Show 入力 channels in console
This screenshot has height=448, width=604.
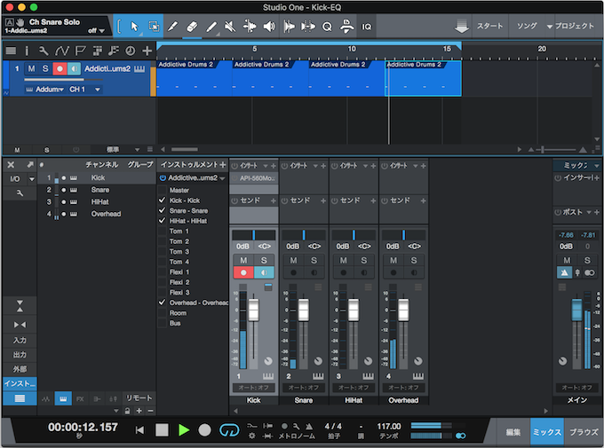click(20, 341)
